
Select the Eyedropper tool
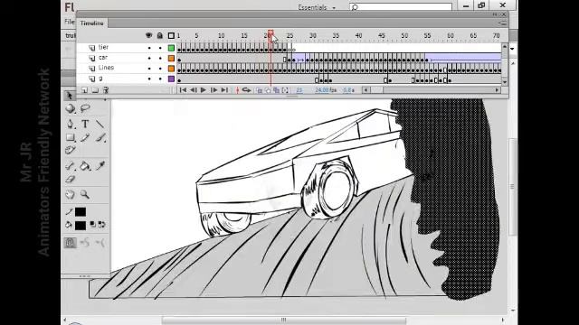coord(100,166)
